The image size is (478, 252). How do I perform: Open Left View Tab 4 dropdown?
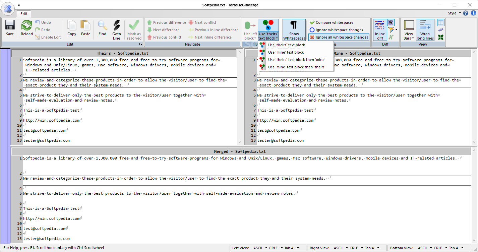(x=291, y=248)
